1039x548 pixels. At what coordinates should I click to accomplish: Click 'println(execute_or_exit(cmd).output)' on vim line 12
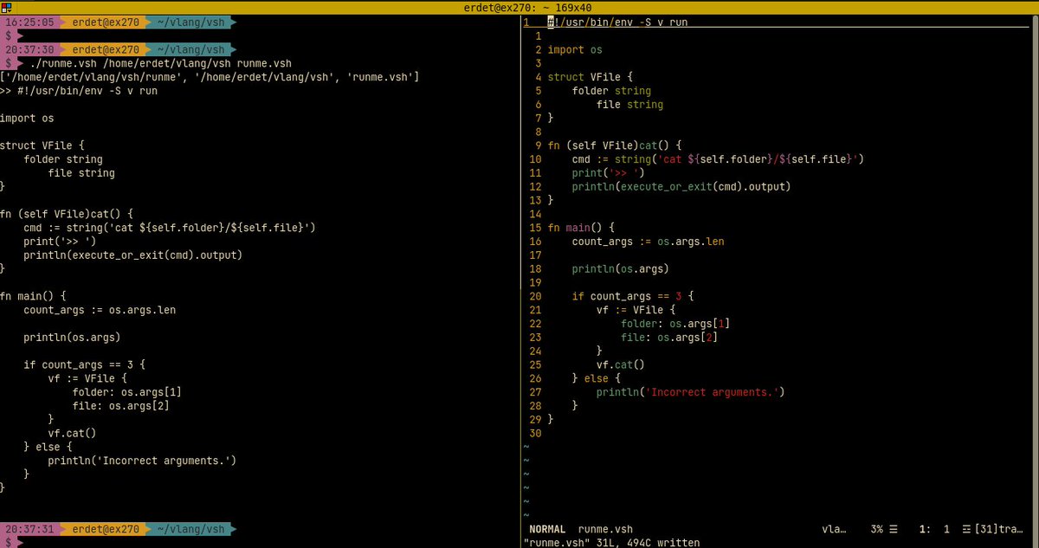coord(681,186)
